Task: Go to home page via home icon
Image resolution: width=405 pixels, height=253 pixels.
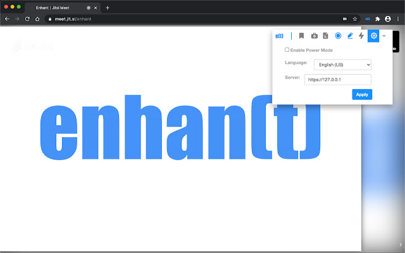Action: point(37,19)
